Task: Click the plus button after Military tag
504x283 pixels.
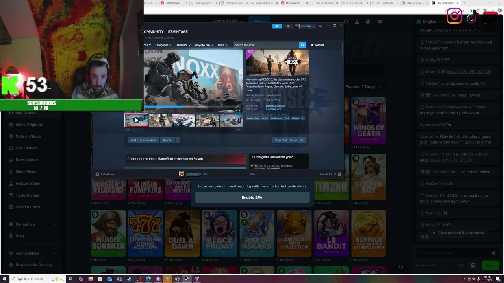Action: (303, 118)
